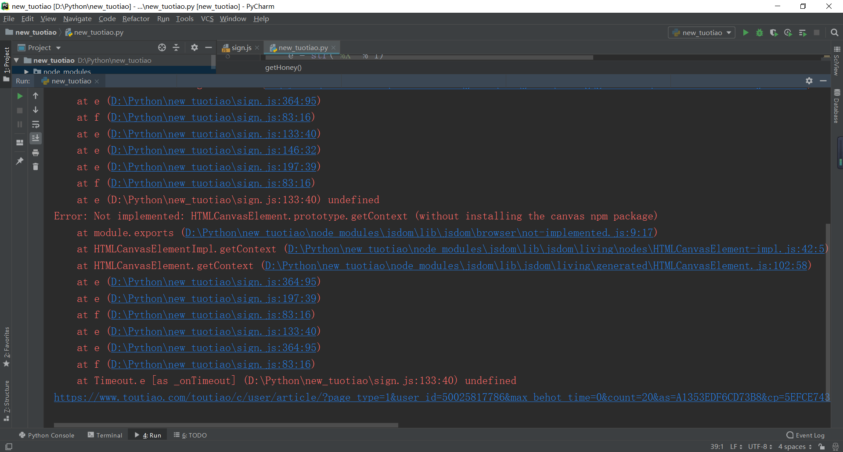
Task: Pin the Run tab
Action: 20,161
